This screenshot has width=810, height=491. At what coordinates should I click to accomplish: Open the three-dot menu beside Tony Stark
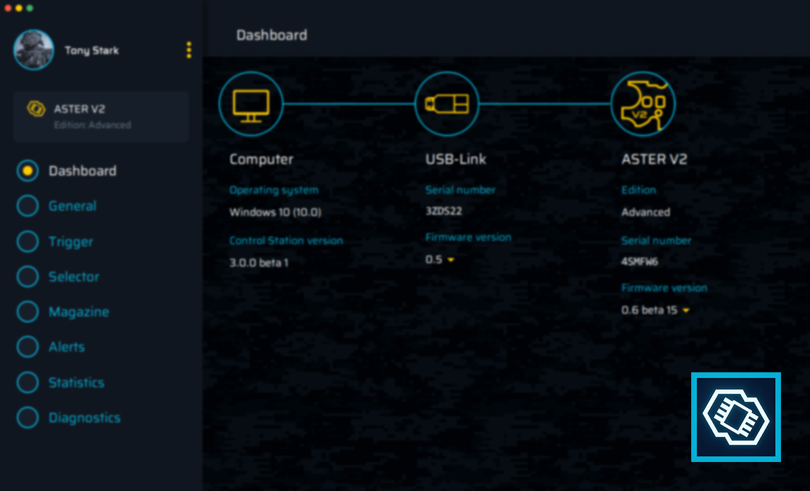[x=188, y=50]
